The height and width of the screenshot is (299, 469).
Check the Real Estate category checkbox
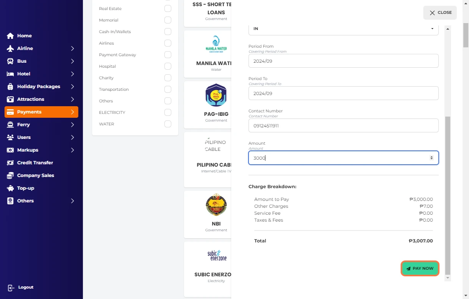(168, 8)
